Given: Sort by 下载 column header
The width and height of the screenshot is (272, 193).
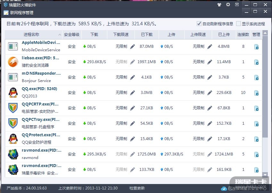Looking at the screenshot, I should (94, 35).
